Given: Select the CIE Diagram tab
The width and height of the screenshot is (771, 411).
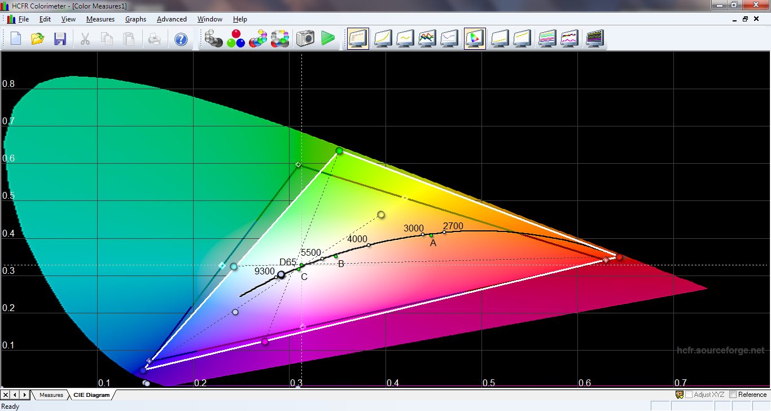Looking at the screenshot, I should pyautogui.click(x=91, y=395).
